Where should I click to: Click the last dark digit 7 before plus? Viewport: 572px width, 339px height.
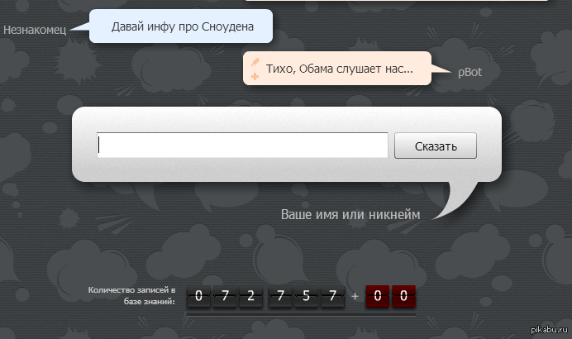[x=332, y=295]
